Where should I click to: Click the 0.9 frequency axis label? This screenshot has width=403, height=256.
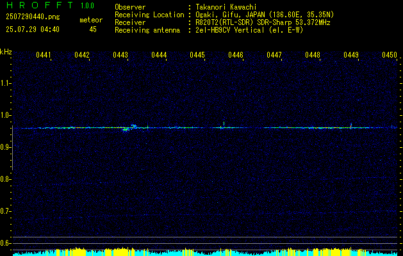point(5,147)
